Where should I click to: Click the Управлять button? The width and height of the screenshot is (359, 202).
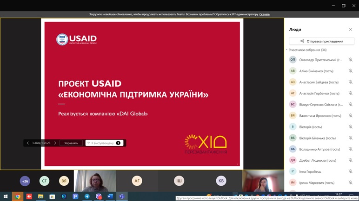click(71, 143)
